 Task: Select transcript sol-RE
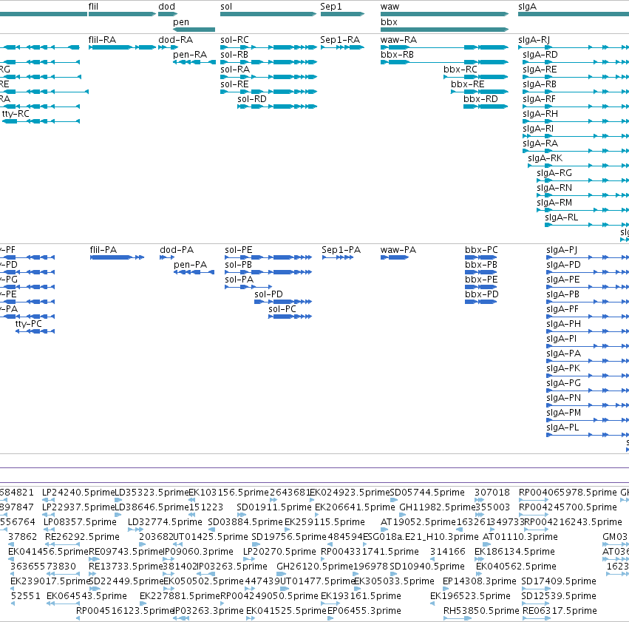269,92
